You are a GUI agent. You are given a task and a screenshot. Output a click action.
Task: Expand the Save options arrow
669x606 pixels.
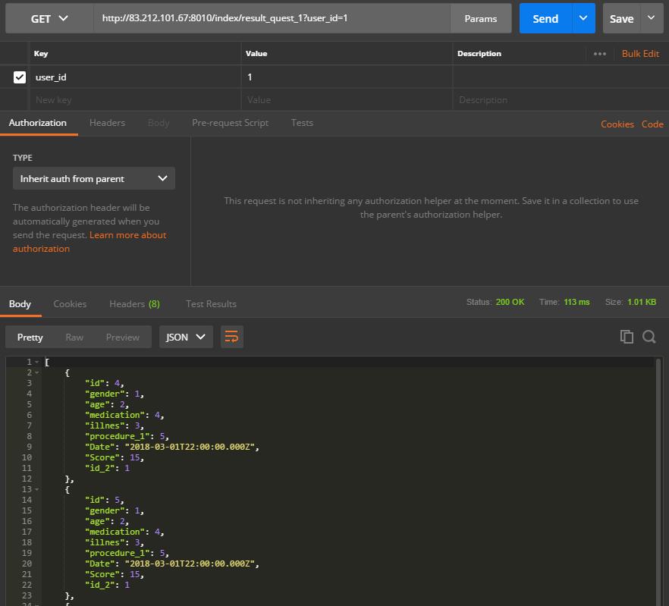[x=652, y=18]
